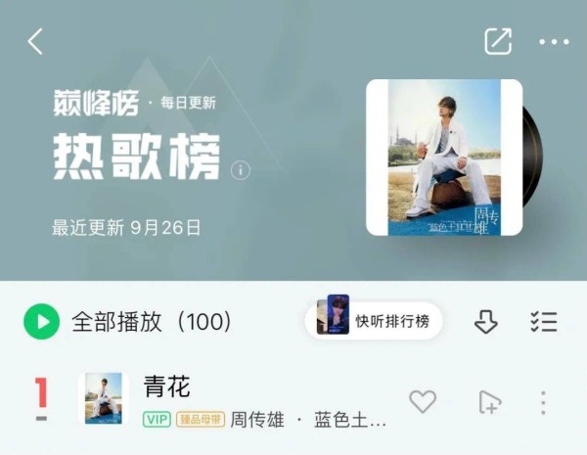This screenshot has height=455, width=587.
Task: Tap the VIP badge under 青花
Action: coord(157,420)
